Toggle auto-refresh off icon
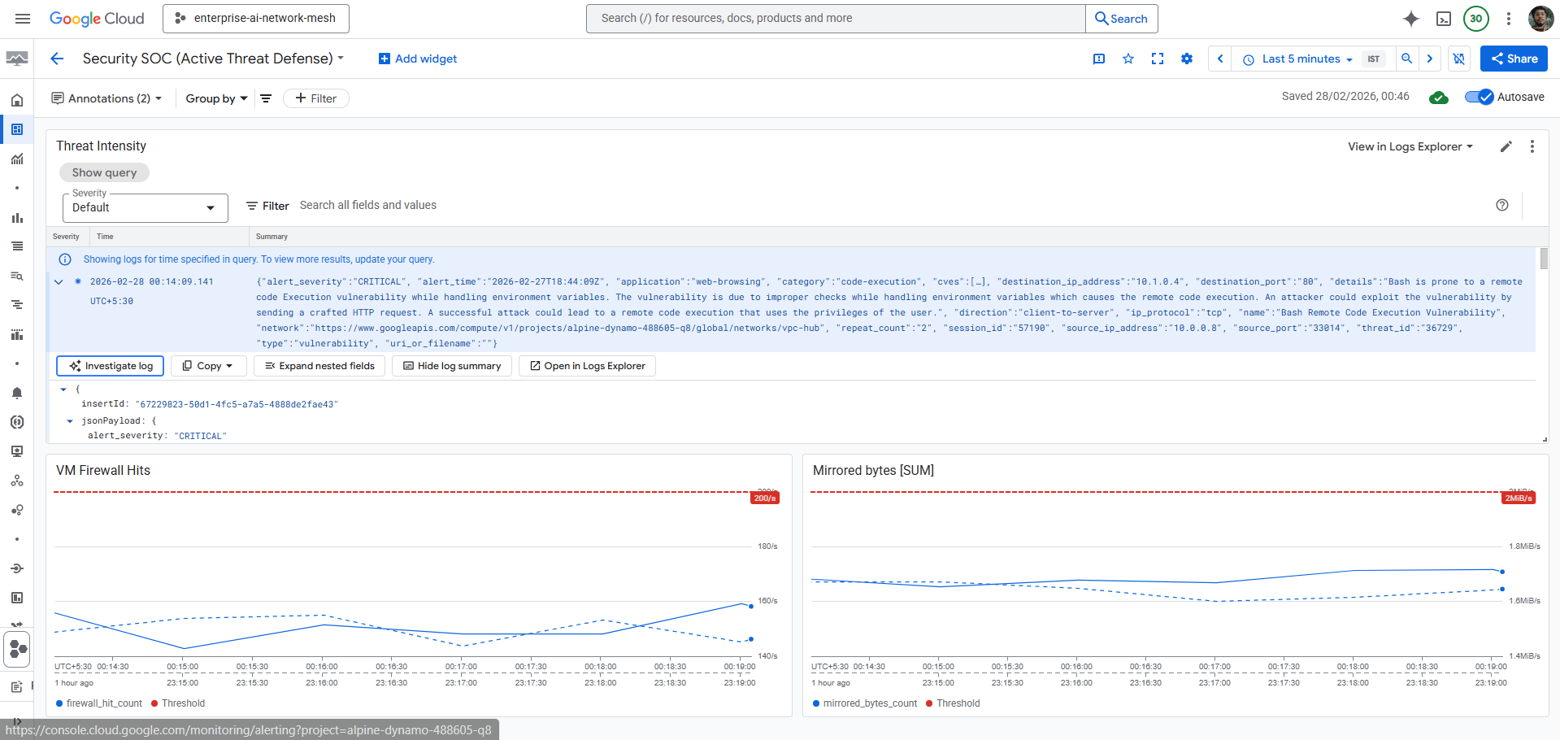This screenshot has width=1560, height=740. click(1459, 59)
